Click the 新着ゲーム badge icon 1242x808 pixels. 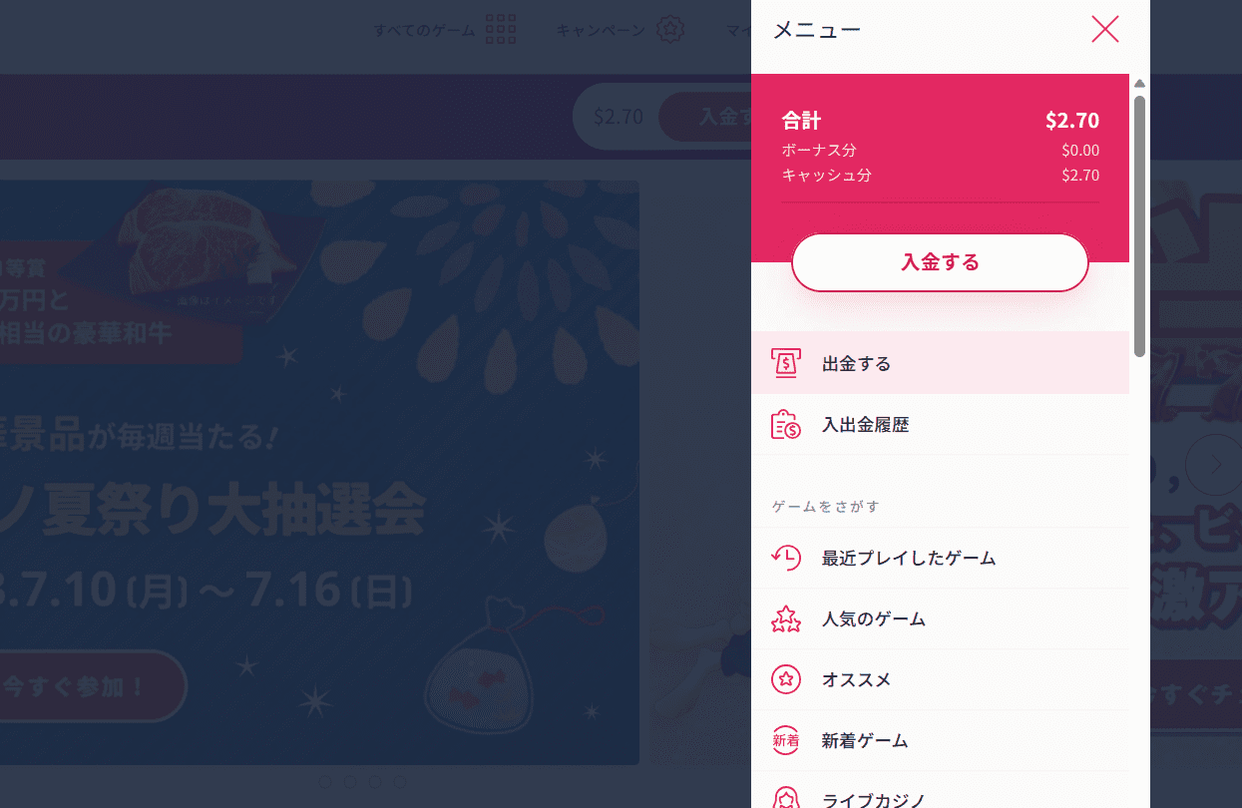click(786, 741)
